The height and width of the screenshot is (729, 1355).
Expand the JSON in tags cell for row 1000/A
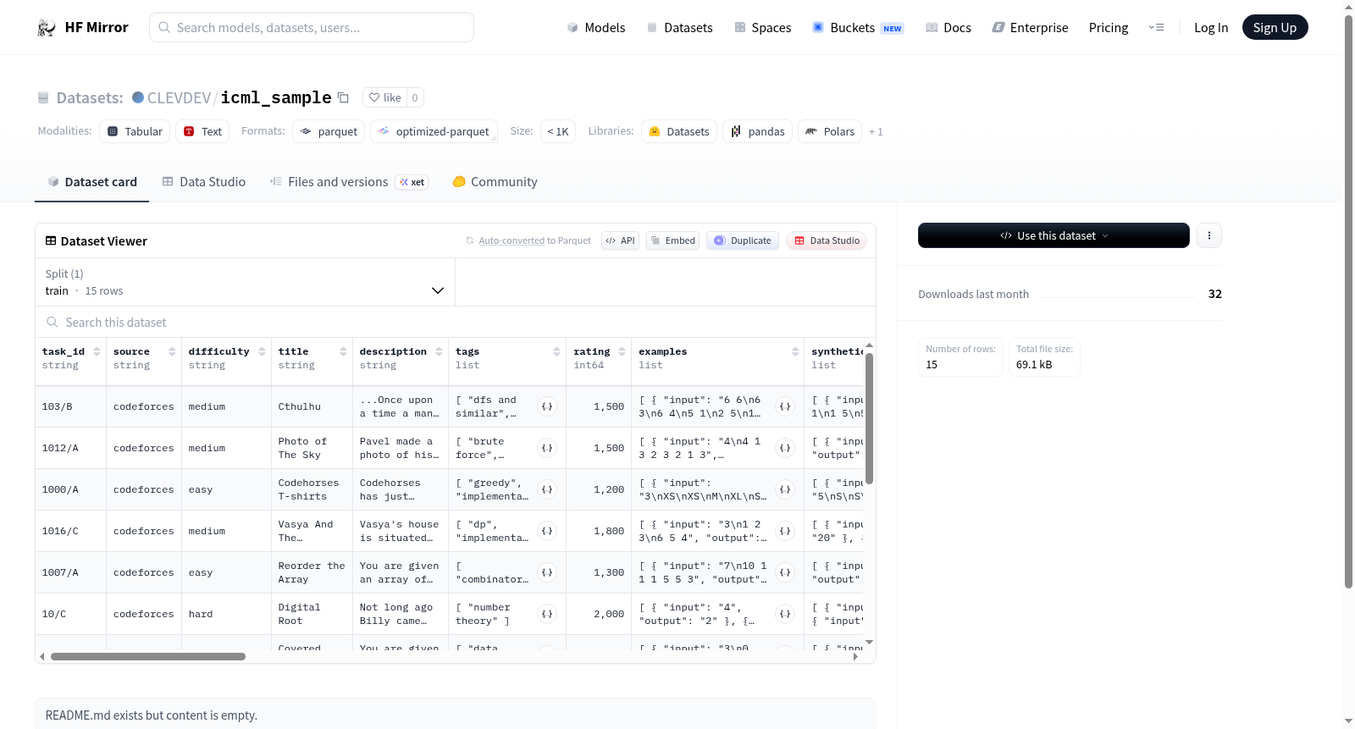(x=547, y=489)
